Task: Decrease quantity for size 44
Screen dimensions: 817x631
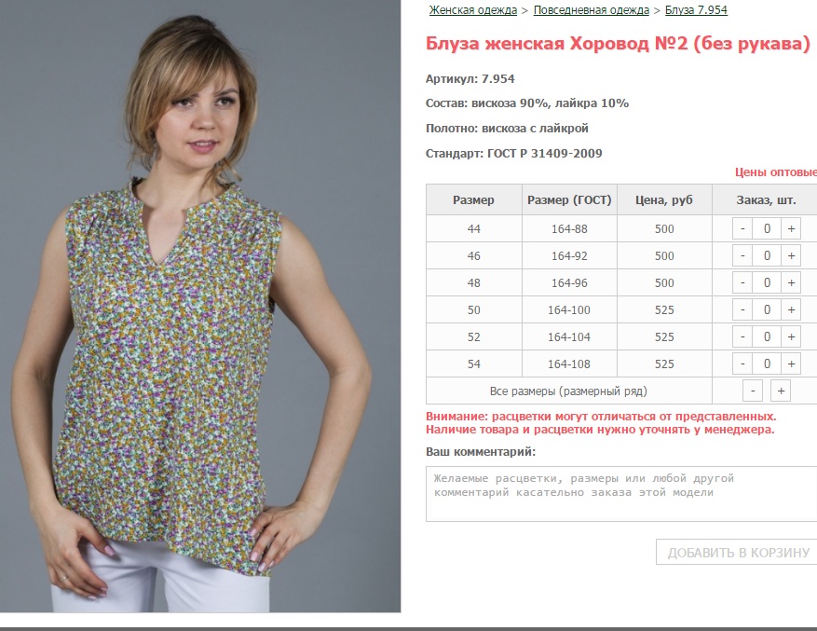Action: 742,228
